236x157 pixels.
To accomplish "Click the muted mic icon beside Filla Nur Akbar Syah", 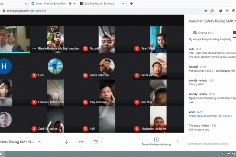I will point(34,102).
